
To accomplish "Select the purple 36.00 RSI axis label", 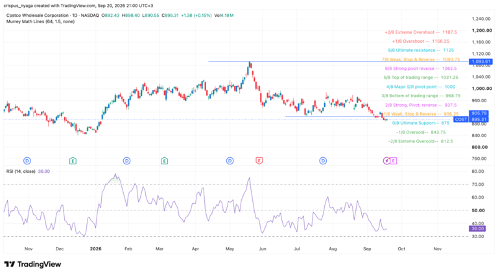I will [x=477, y=228].
